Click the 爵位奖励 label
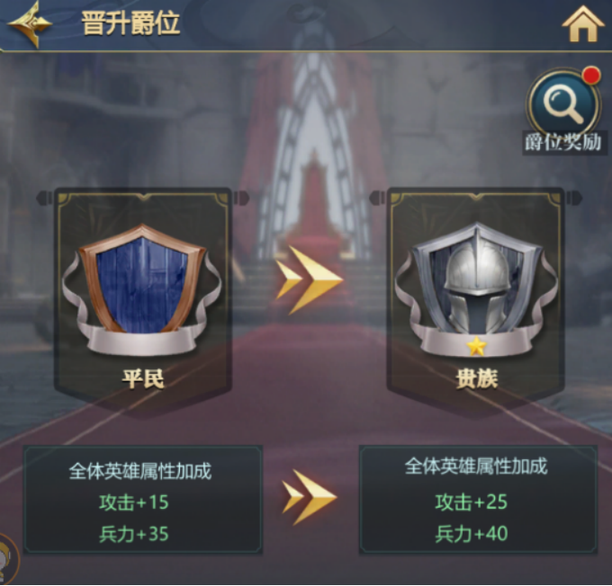 pos(563,142)
